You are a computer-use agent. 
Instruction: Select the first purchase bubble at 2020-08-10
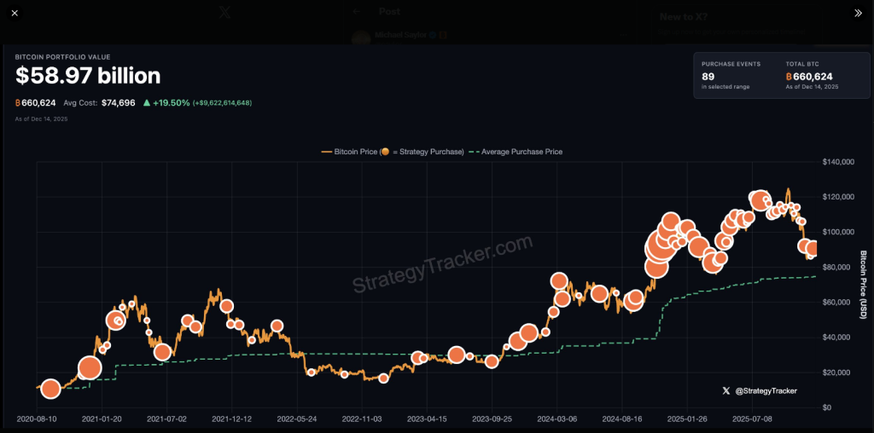click(50, 389)
